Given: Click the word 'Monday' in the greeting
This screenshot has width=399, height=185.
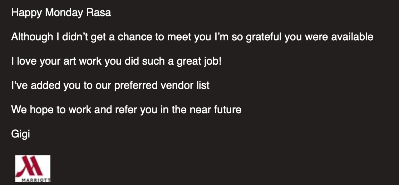Looking at the screenshot, I should (x=64, y=12).
